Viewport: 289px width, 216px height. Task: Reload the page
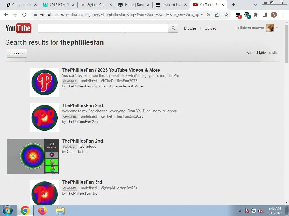coord(24,15)
